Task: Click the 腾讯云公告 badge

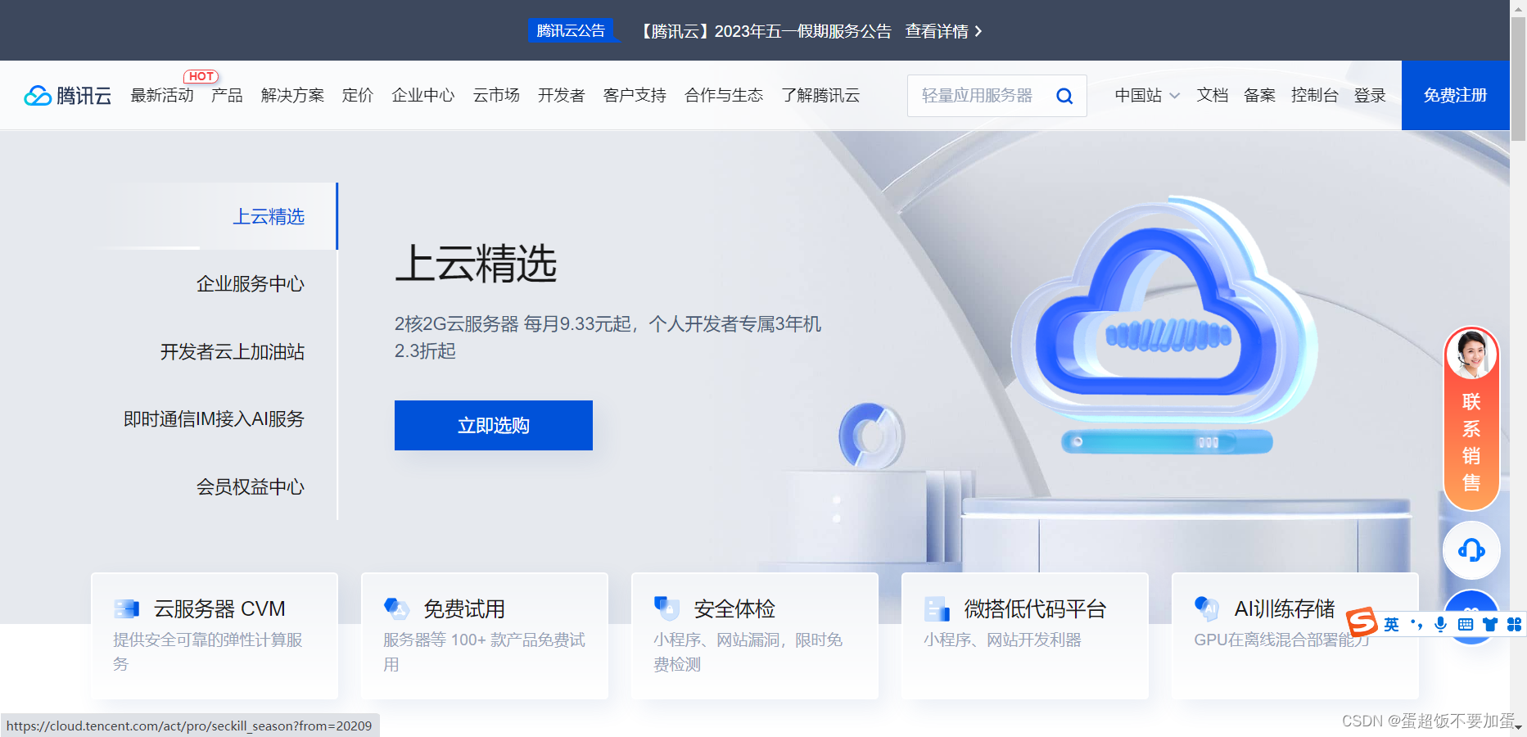Action: point(571,31)
